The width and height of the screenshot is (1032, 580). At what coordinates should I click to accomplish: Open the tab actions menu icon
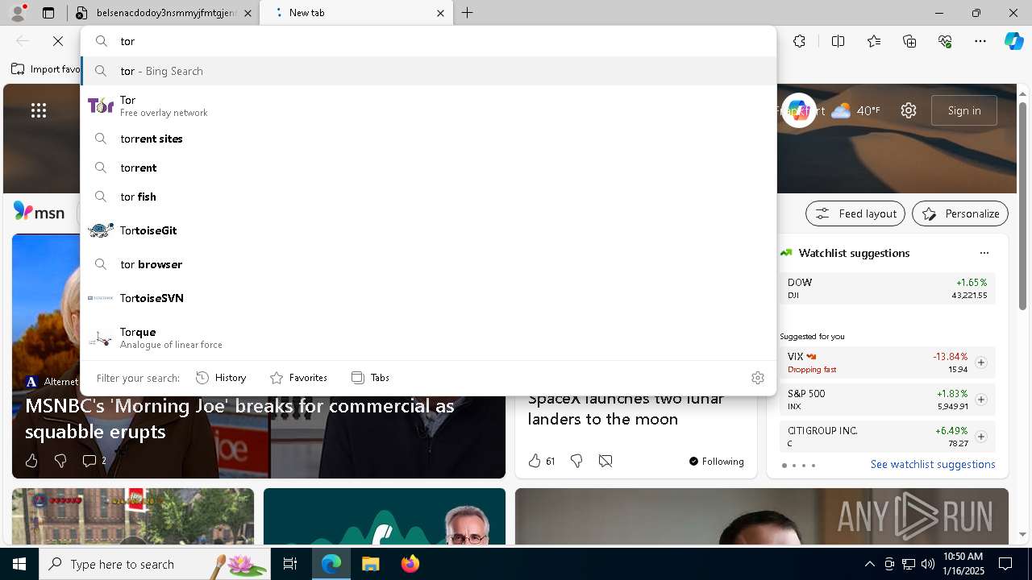click(x=48, y=13)
